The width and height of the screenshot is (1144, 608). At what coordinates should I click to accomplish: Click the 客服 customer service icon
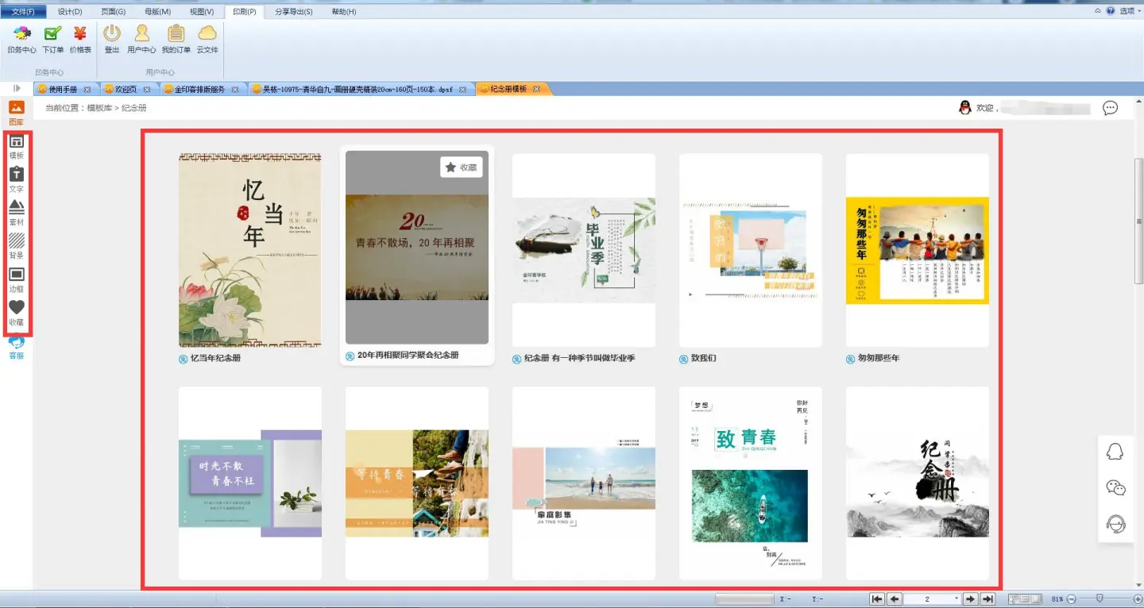pos(16,348)
